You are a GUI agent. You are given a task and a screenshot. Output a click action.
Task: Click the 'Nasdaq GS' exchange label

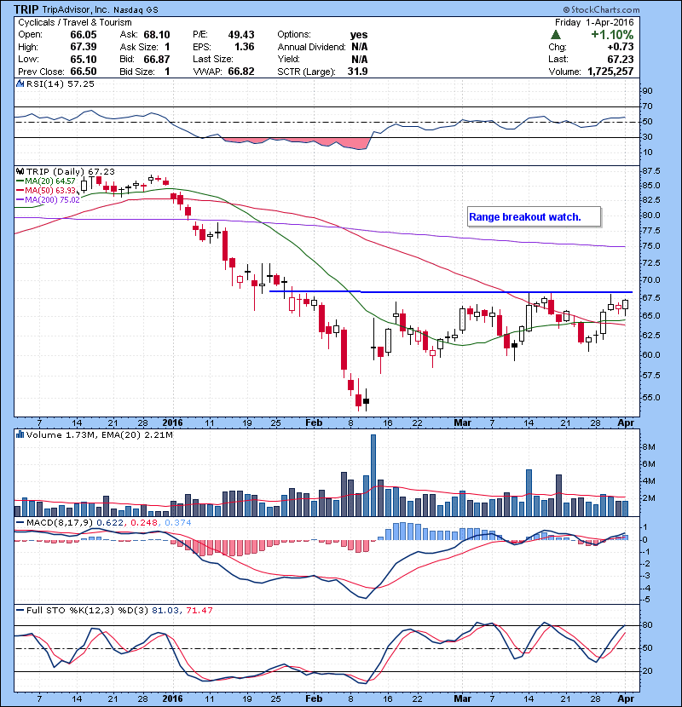pyautogui.click(x=136, y=10)
